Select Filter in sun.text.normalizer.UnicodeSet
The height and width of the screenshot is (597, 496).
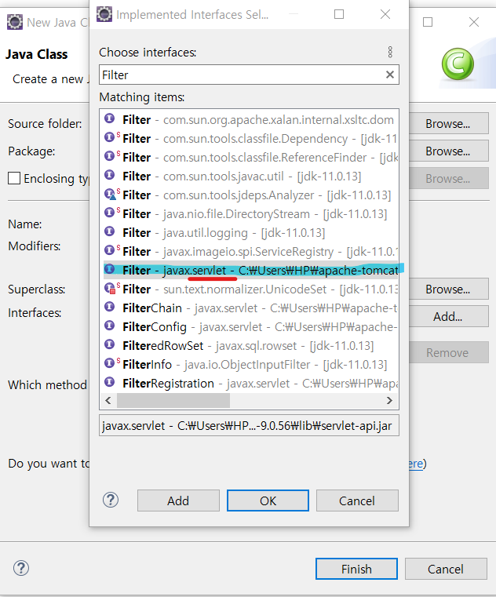pyautogui.click(x=249, y=289)
